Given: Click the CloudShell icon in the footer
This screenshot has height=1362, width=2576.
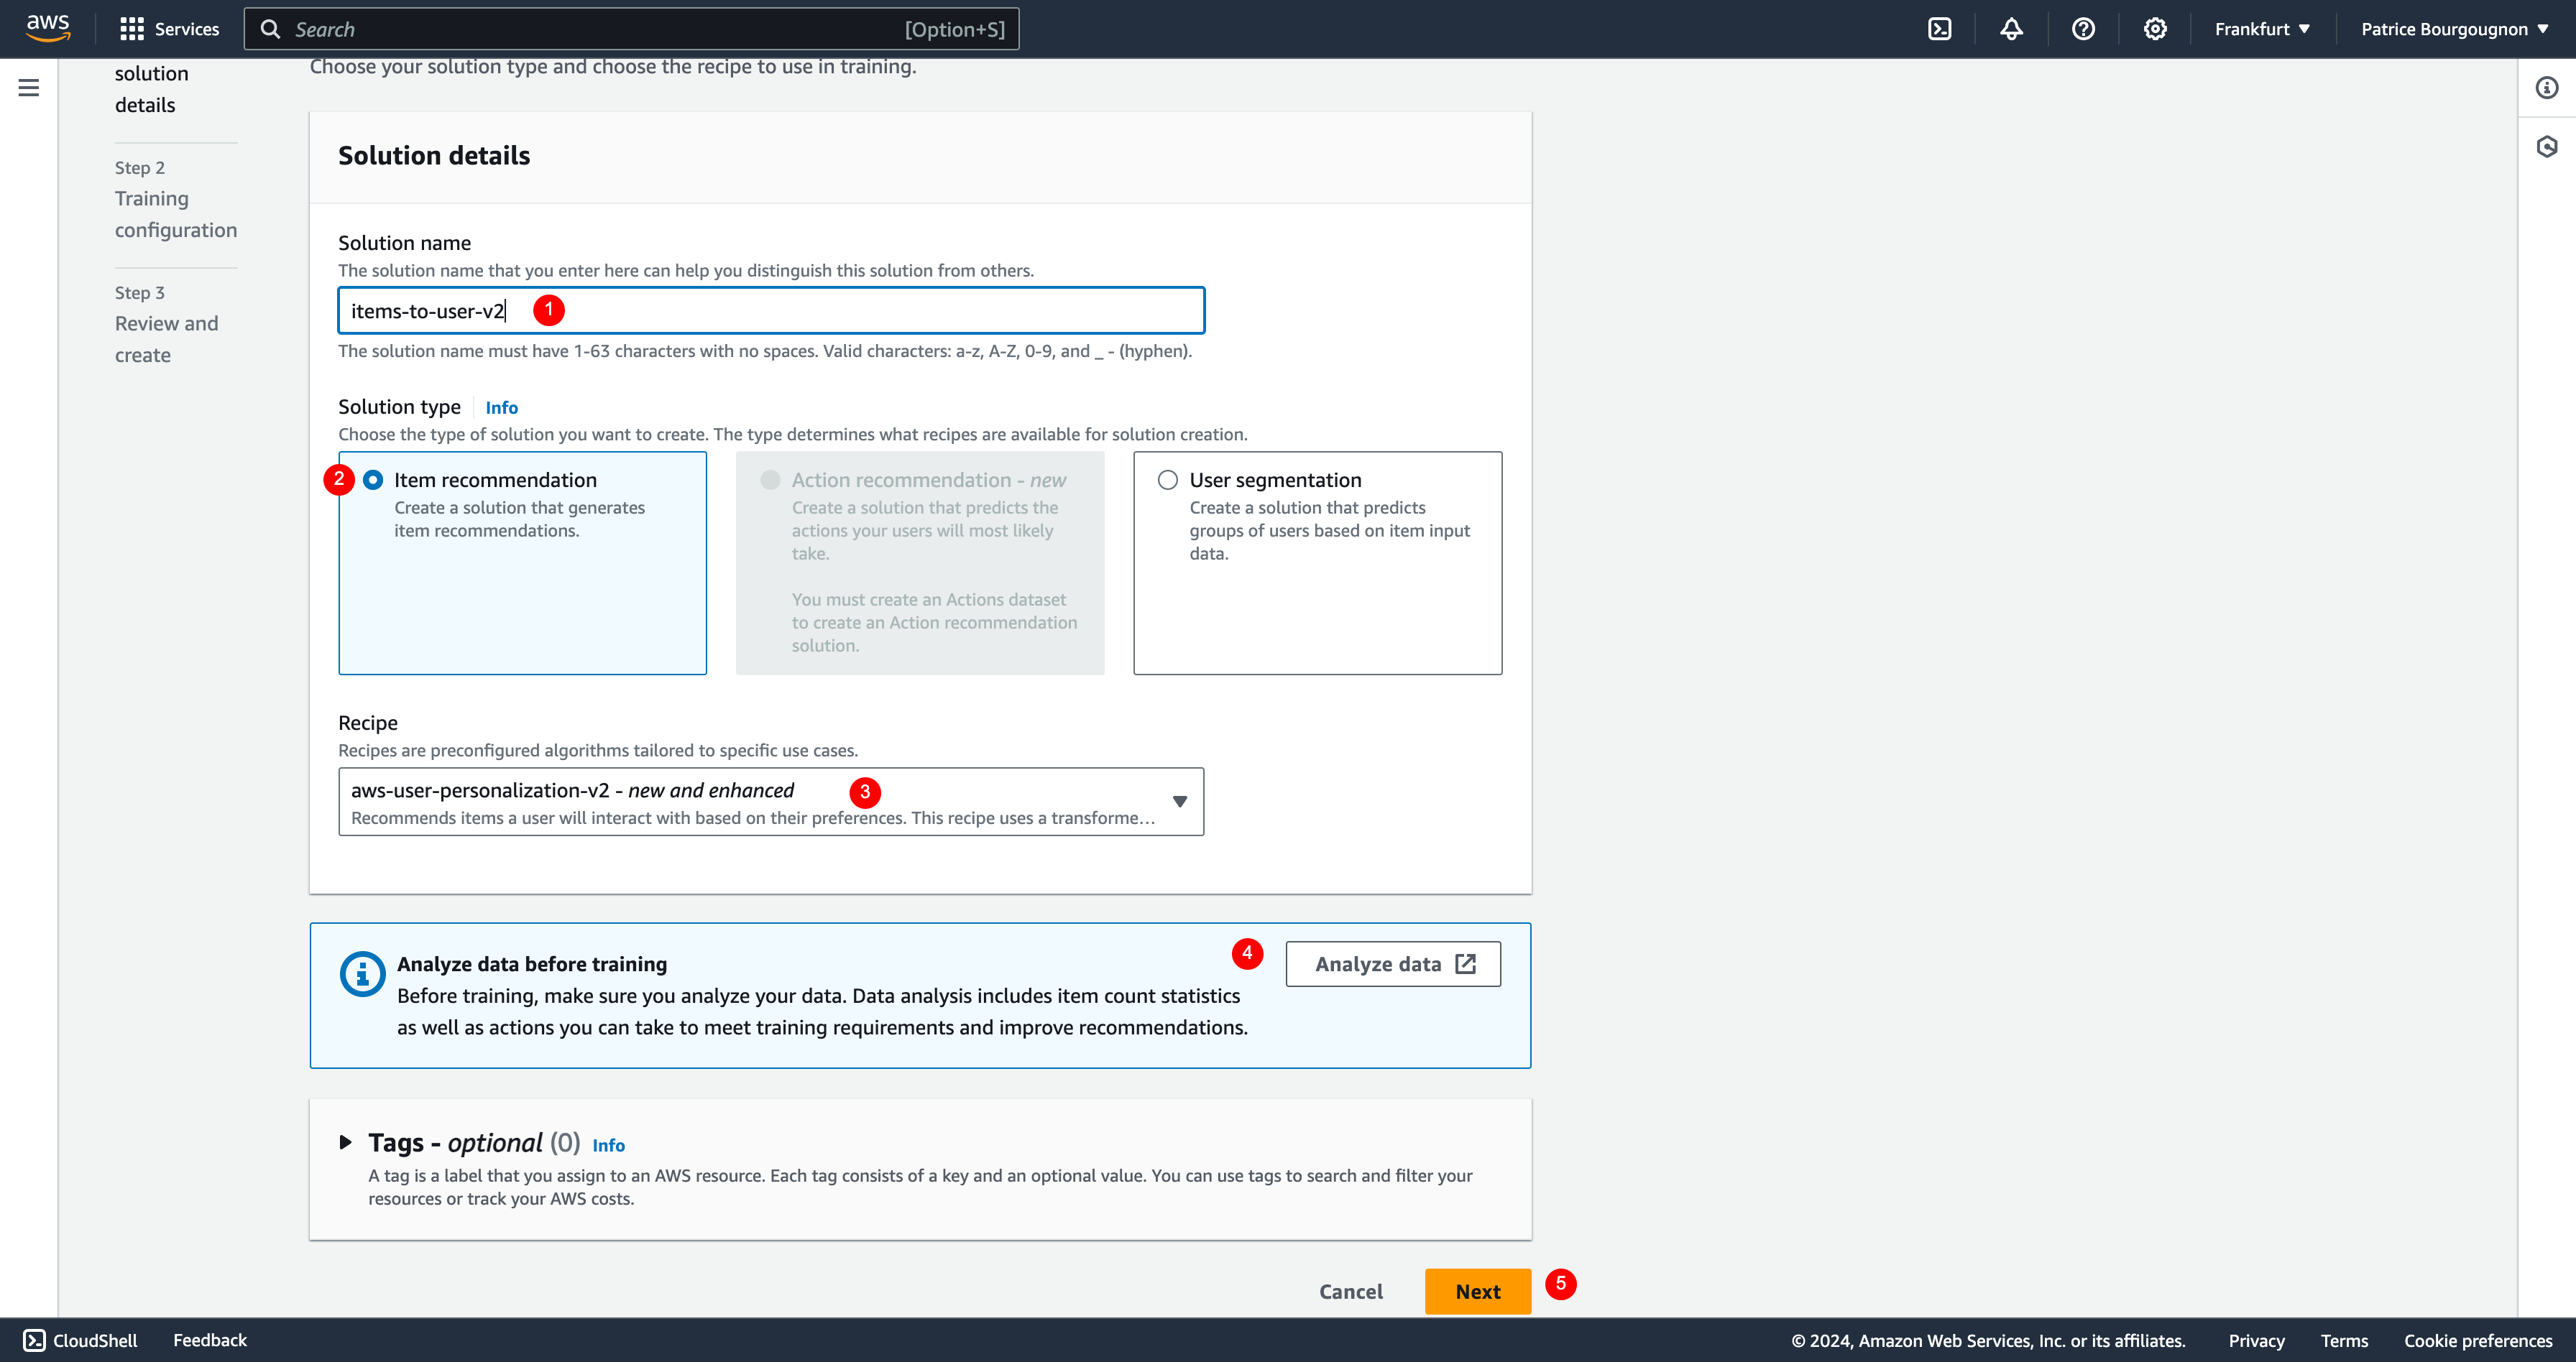Looking at the screenshot, I should point(34,1340).
